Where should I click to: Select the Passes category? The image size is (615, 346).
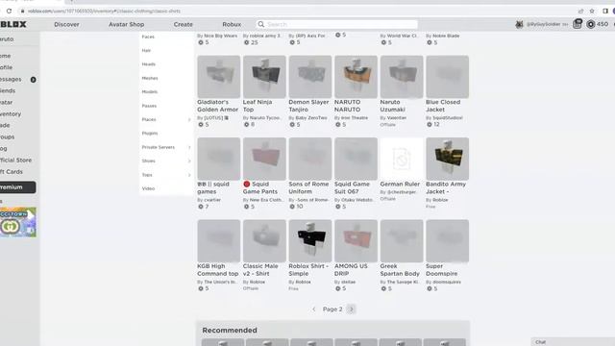pyautogui.click(x=149, y=106)
